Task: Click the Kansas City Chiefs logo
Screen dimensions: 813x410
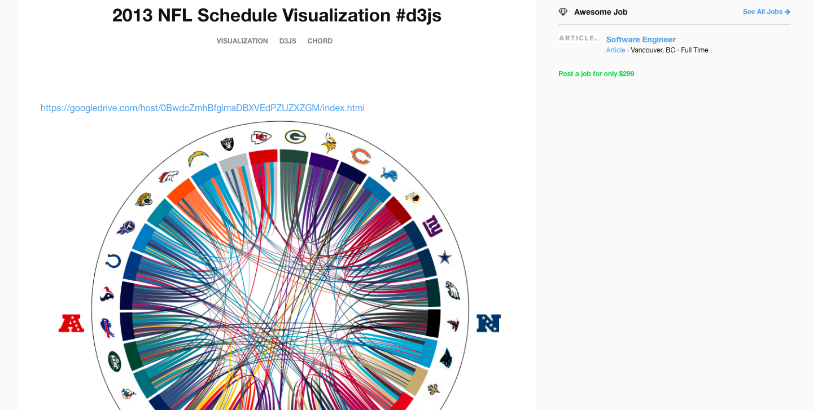Action: [261, 137]
